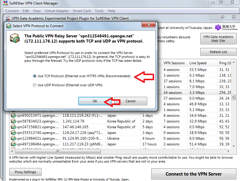Image resolution: width=240 pixels, height=181 pixels.
Task: Maximize the VPN Gate plugin window
Action: coord(223,17)
